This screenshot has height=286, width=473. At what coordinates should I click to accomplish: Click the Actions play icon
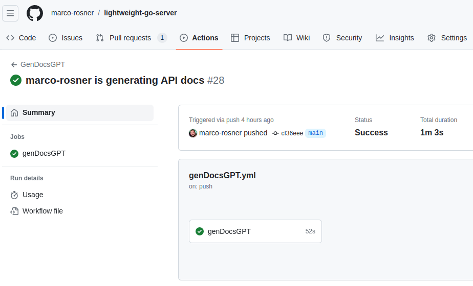(184, 38)
